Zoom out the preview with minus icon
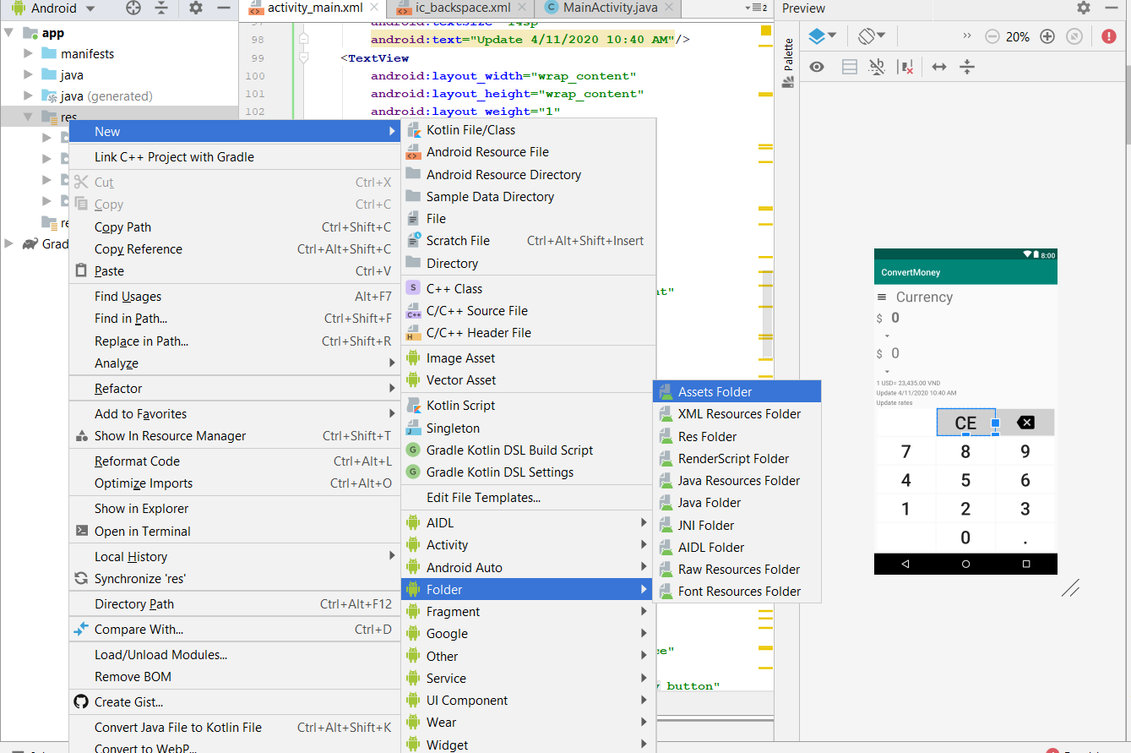The width and height of the screenshot is (1131, 753). click(x=992, y=36)
